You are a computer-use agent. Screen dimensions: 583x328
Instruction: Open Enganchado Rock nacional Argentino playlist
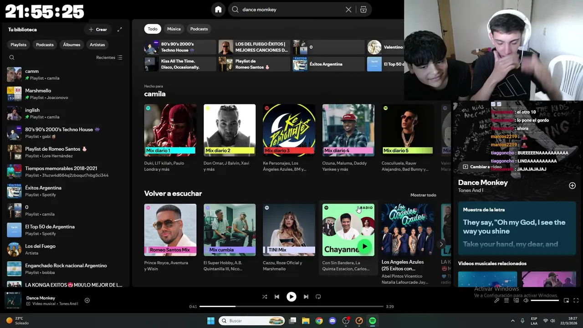tap(66, 269)
